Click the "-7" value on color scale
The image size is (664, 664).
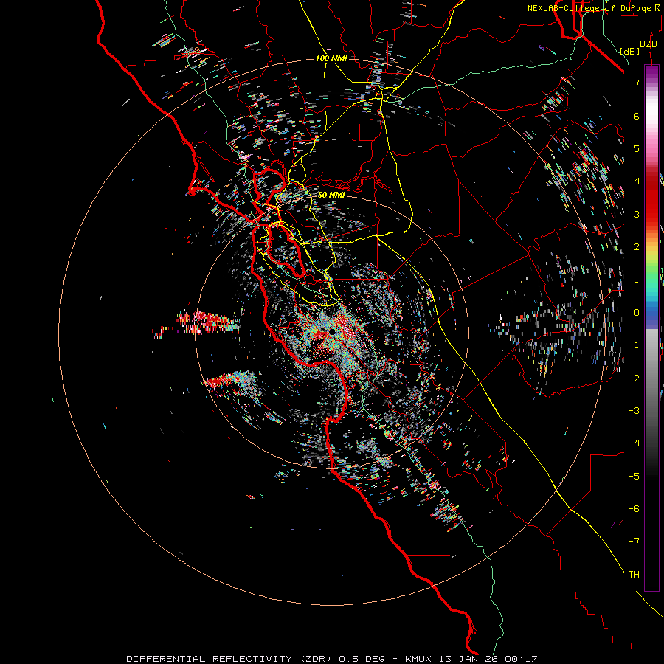click(634, 542)
